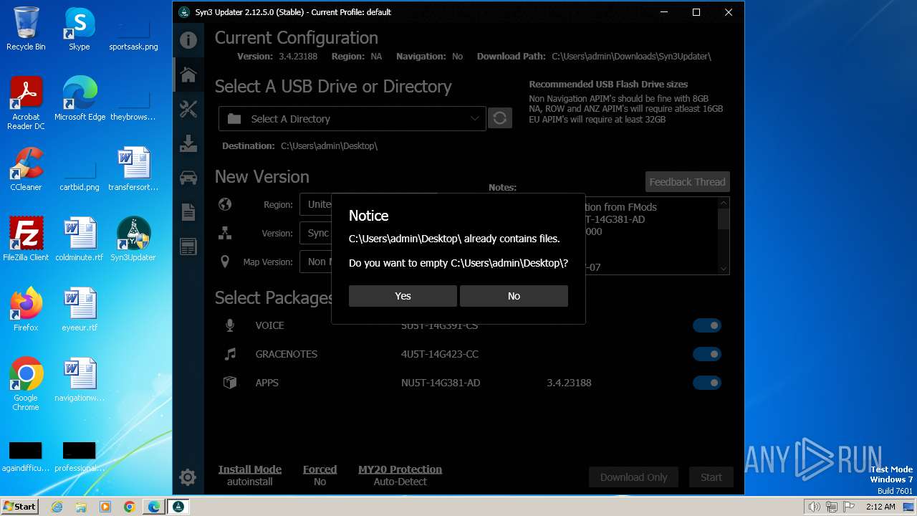Viewport: 917px width, 516px height.
Task: Open Recycle Bin desktop icon
Action: (26, 29)
